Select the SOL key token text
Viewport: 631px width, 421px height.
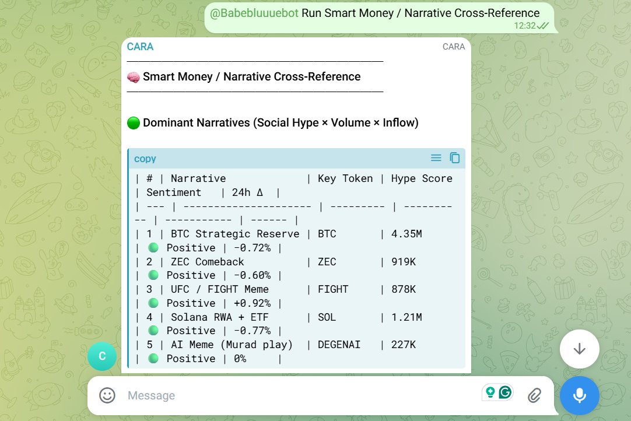coord(327,317)
